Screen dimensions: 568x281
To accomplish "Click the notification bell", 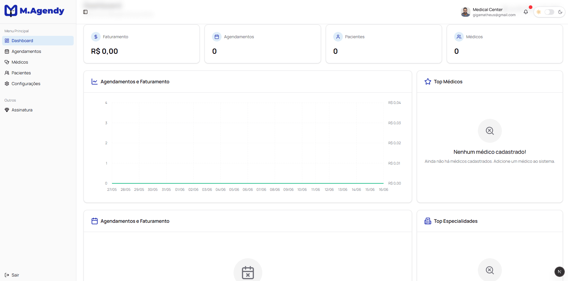I will pyautogui.click(x=526, y=12).
